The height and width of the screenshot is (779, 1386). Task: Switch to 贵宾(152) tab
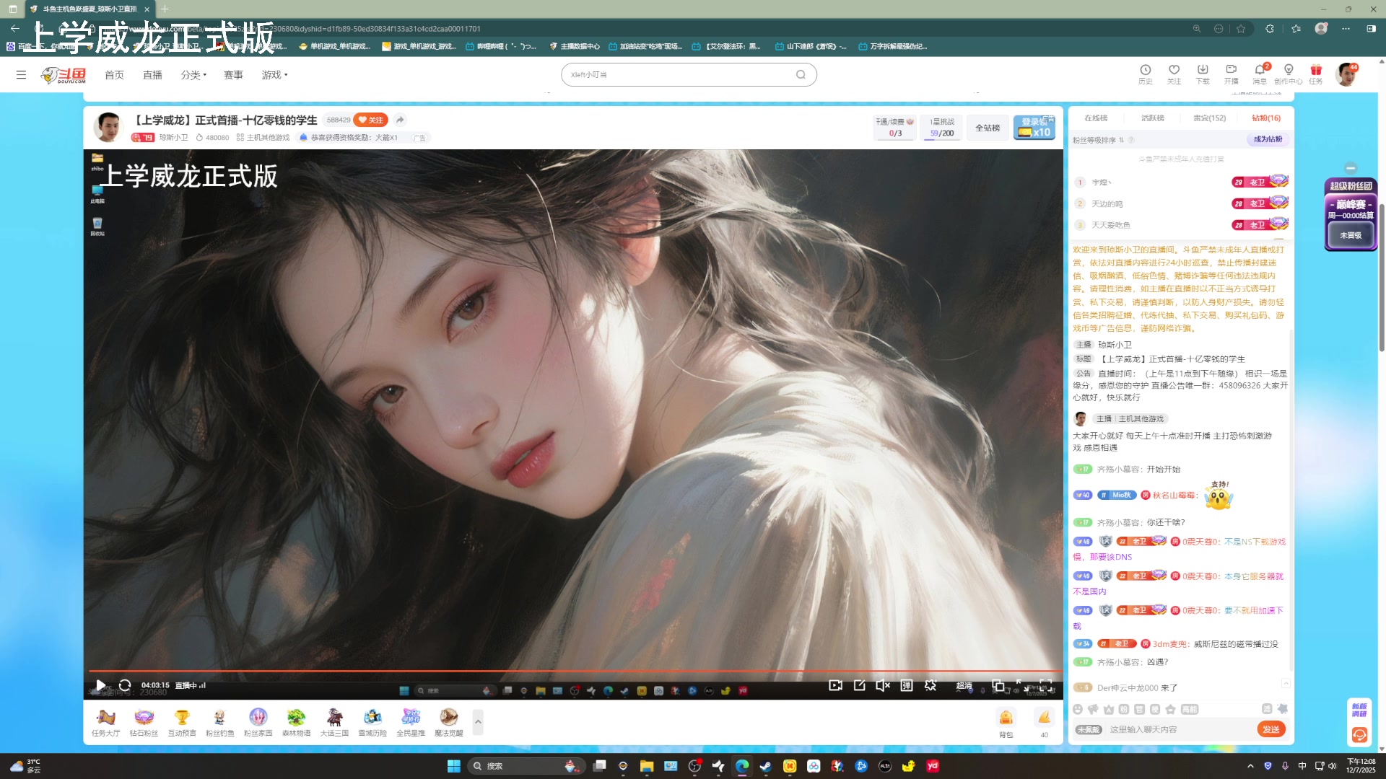click(1209, 118)
